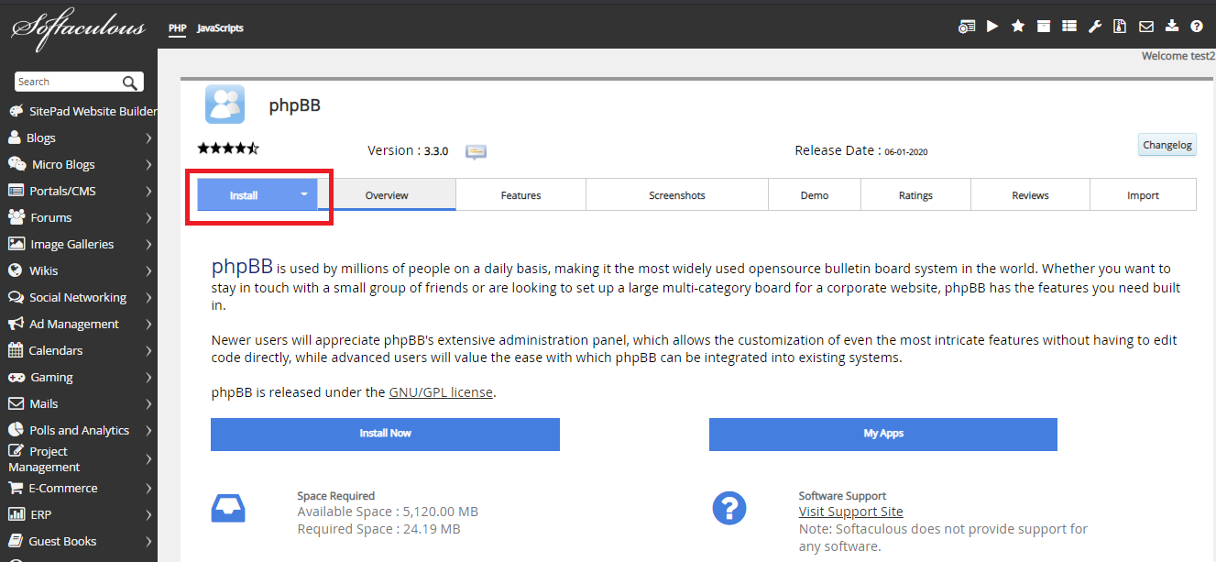
Task: Click the Gaming controller icon
Action: coord(16,377)
